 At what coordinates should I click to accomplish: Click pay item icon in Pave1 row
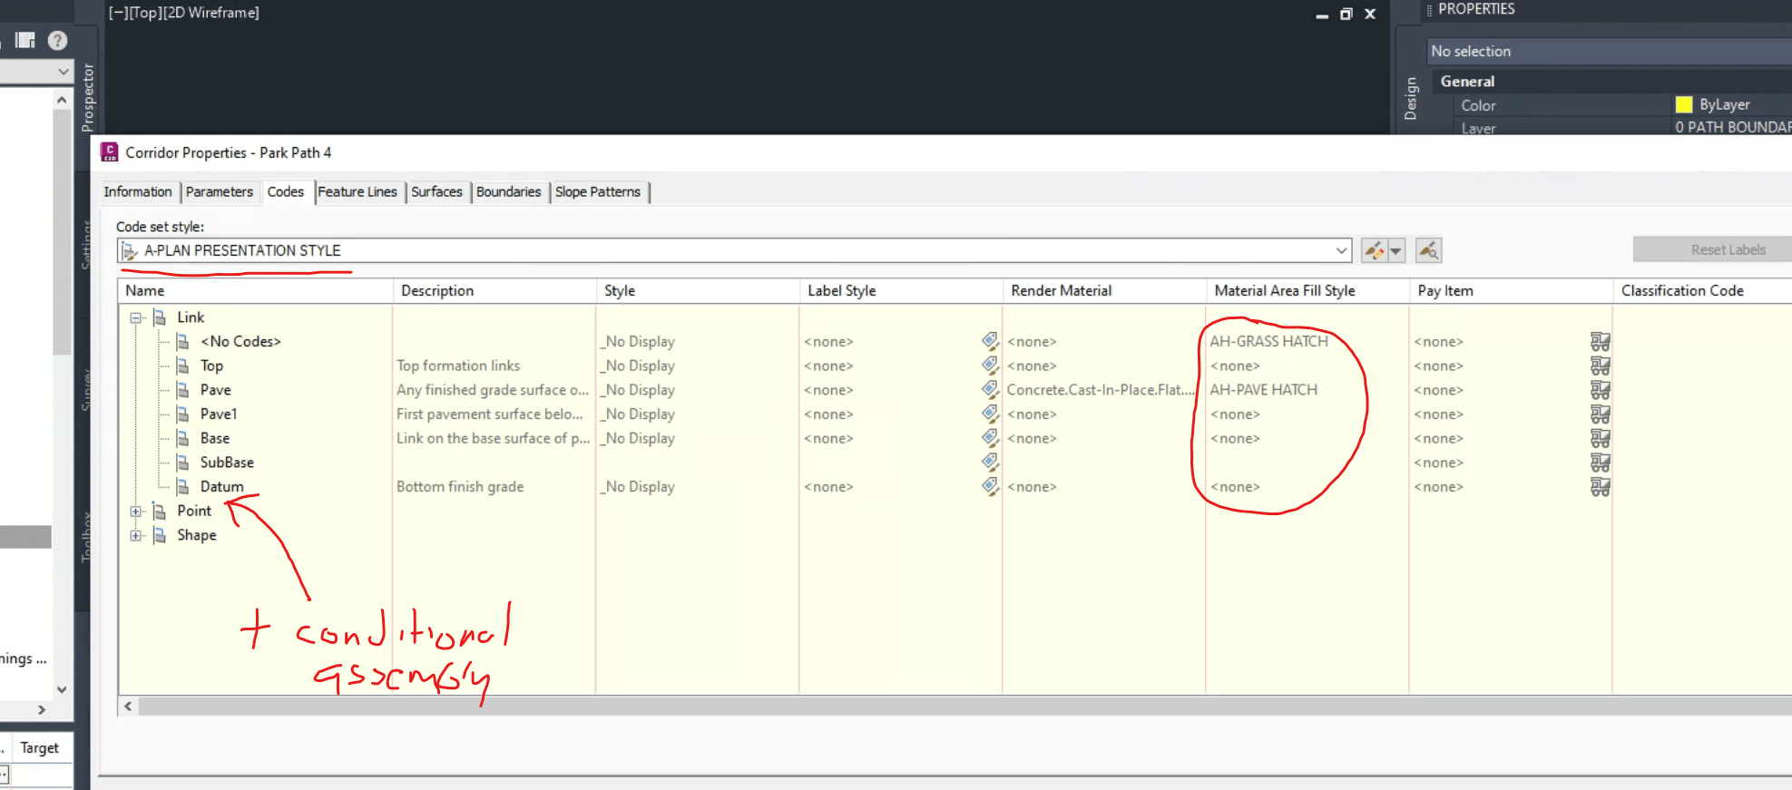point(1600,415)
